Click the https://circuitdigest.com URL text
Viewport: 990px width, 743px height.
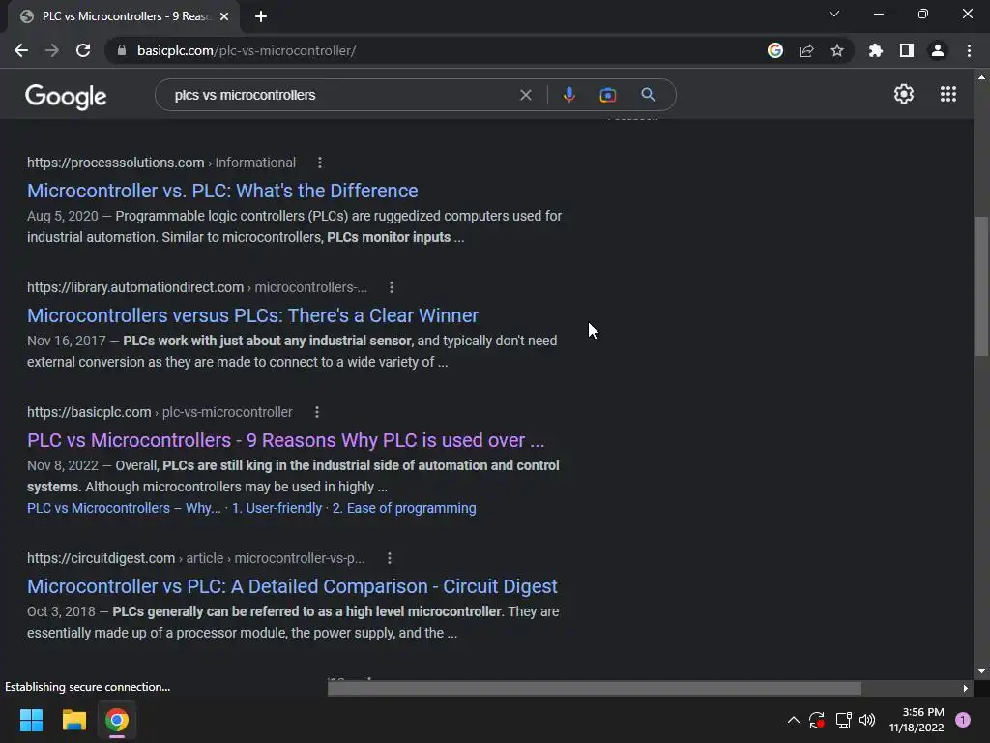101,558
